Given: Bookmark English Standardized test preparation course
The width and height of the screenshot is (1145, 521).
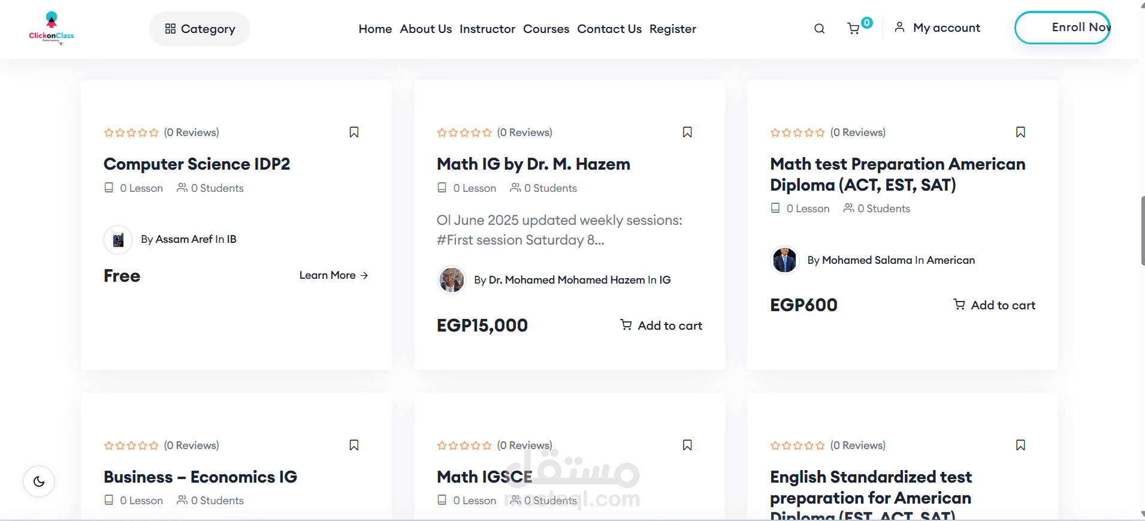Looking at the screenshot, I should click(x=1020, y=445).
